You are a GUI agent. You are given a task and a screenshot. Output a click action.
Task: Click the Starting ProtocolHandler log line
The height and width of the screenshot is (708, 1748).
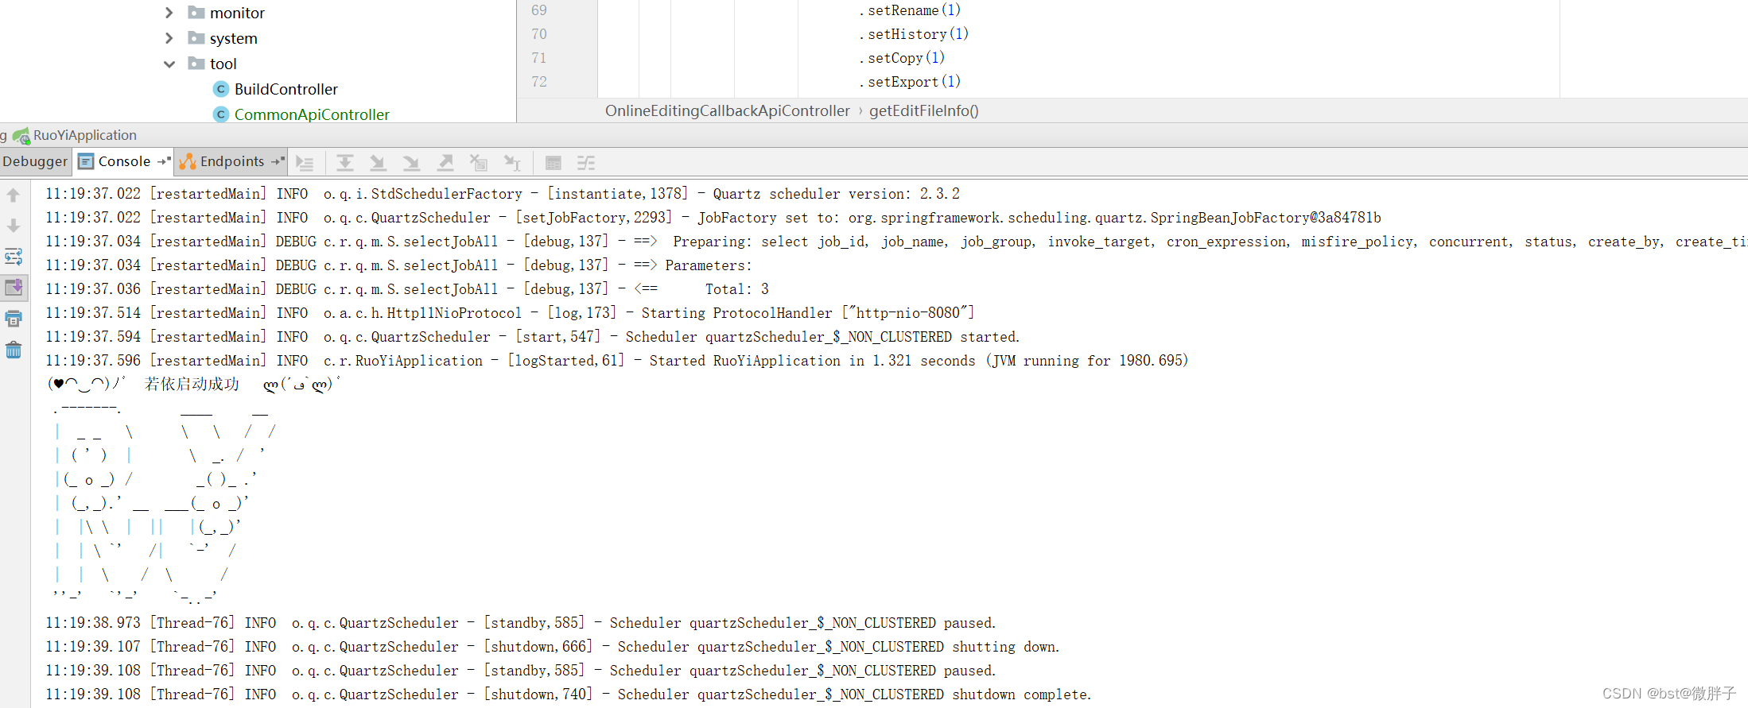pyautogui.click(x=510, y=313)
